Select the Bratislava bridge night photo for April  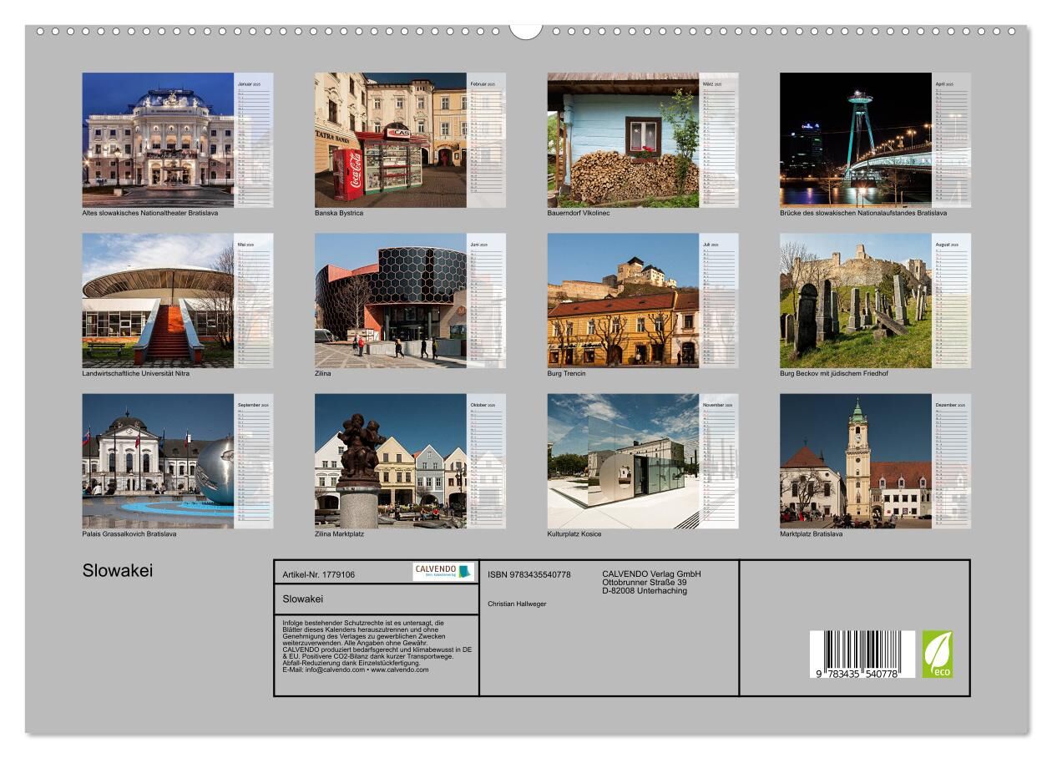pos(856,139)
